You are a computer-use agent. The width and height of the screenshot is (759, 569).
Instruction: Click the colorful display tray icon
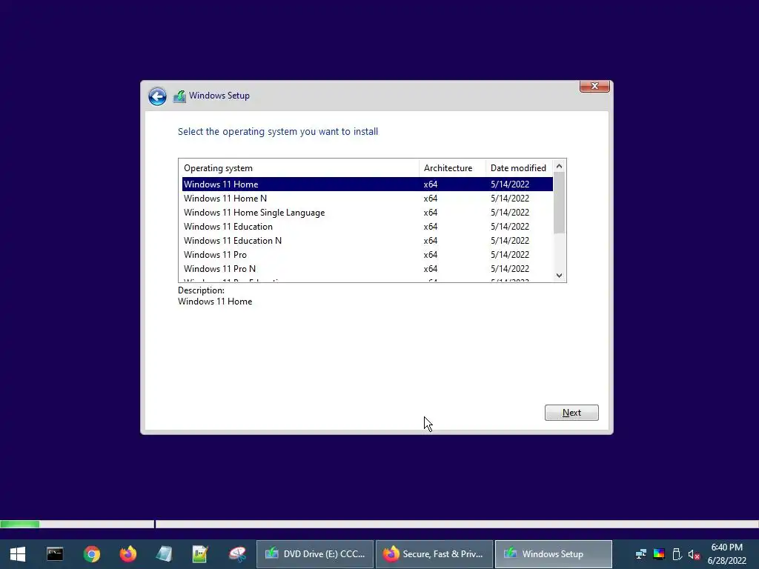659,554
